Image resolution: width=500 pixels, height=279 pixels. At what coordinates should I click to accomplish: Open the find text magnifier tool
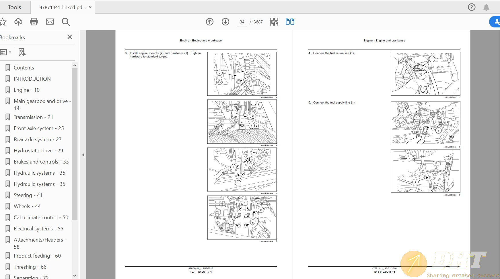coord(66,22)
